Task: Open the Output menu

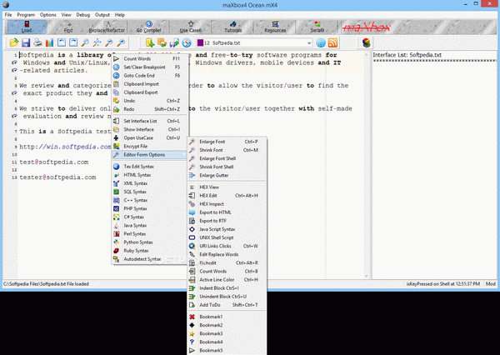Action: coord(102,15)
